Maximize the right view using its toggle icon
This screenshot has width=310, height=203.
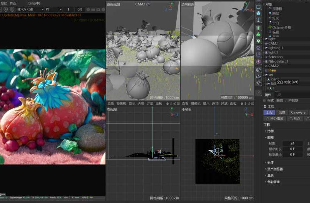pos(178,104)
